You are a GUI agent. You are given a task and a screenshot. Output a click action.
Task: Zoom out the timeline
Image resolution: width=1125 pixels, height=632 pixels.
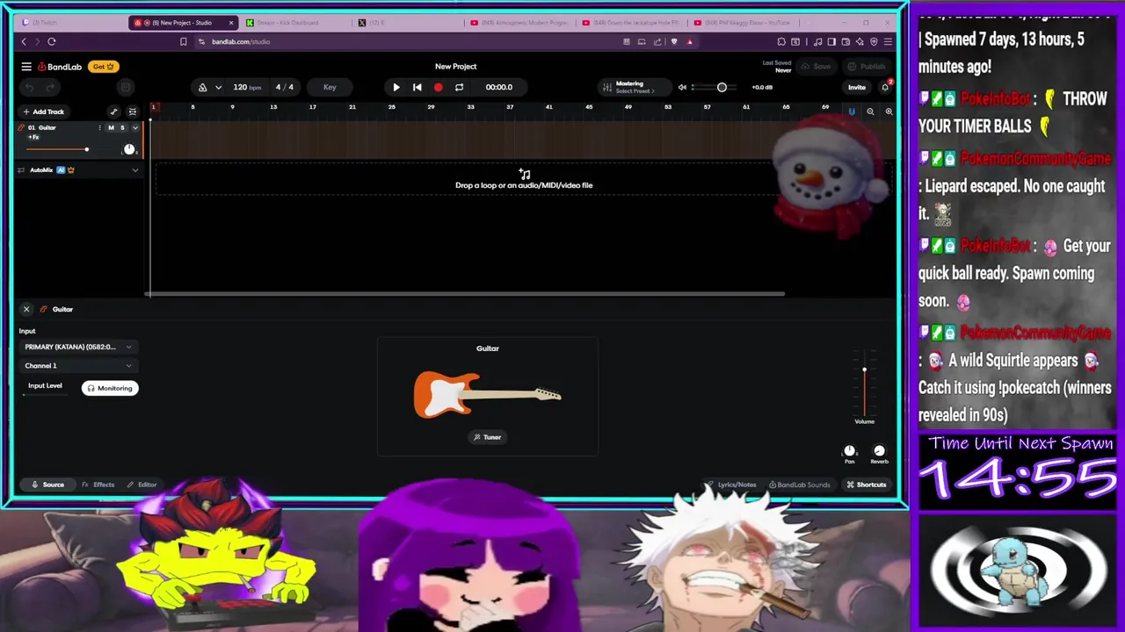(x=870, y=111)
